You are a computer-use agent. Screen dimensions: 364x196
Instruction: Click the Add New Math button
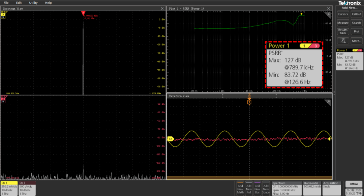click(x=240, y=188)
